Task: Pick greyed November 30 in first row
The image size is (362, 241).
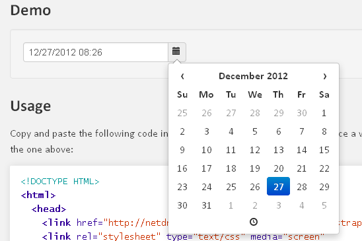Action: pyautogui.click(x=301, y=113)
